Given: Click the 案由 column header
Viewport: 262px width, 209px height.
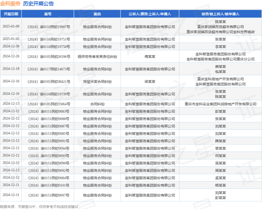Looking at the screenshot, I should 97,14.
